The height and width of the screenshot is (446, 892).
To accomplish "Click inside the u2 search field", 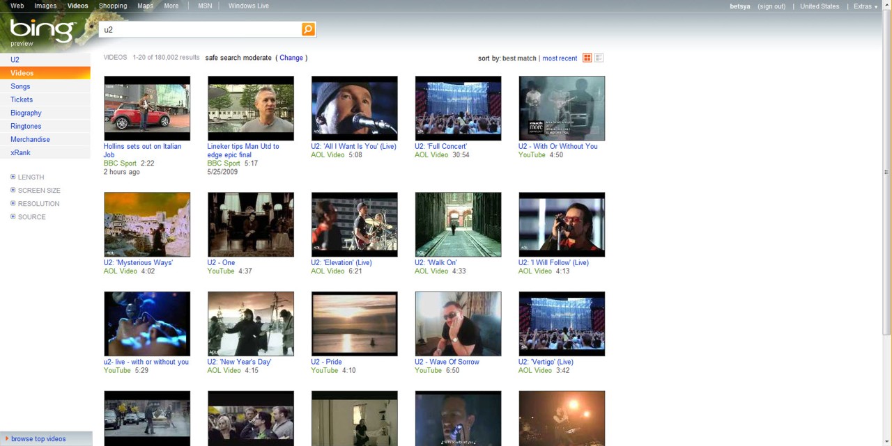I will (202, 29).
